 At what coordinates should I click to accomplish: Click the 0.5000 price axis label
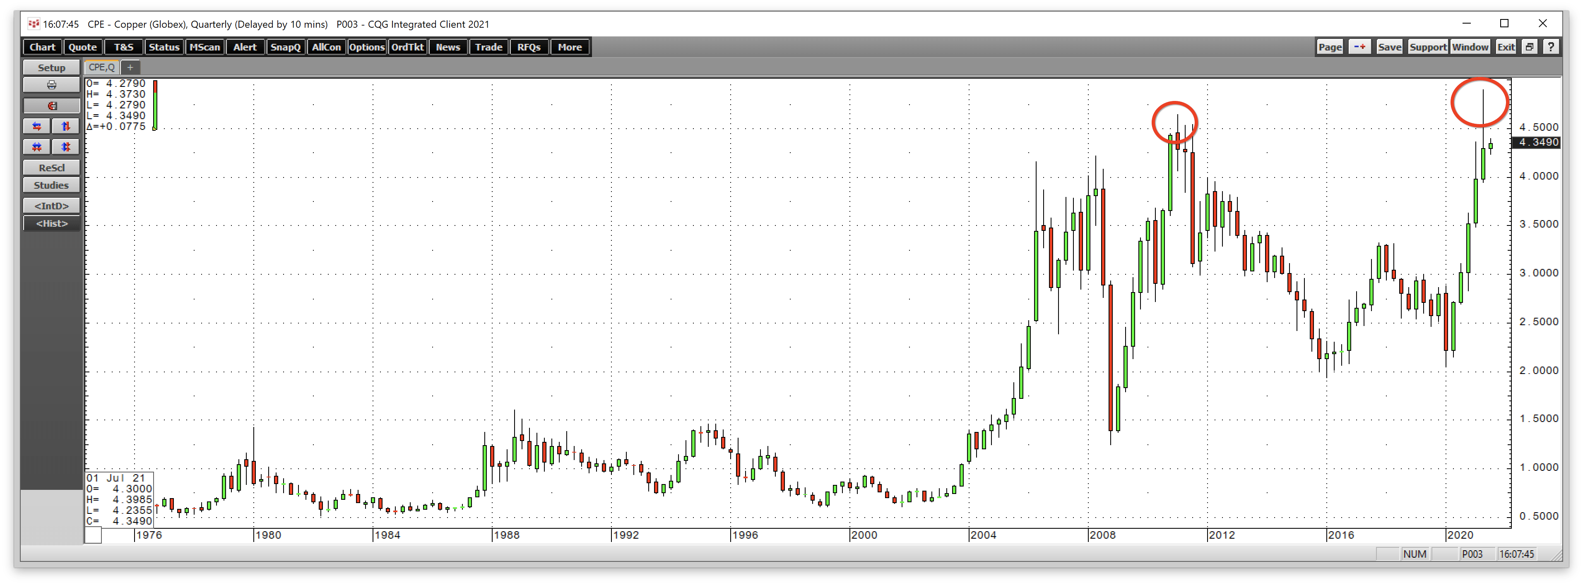pos(1538,515)
